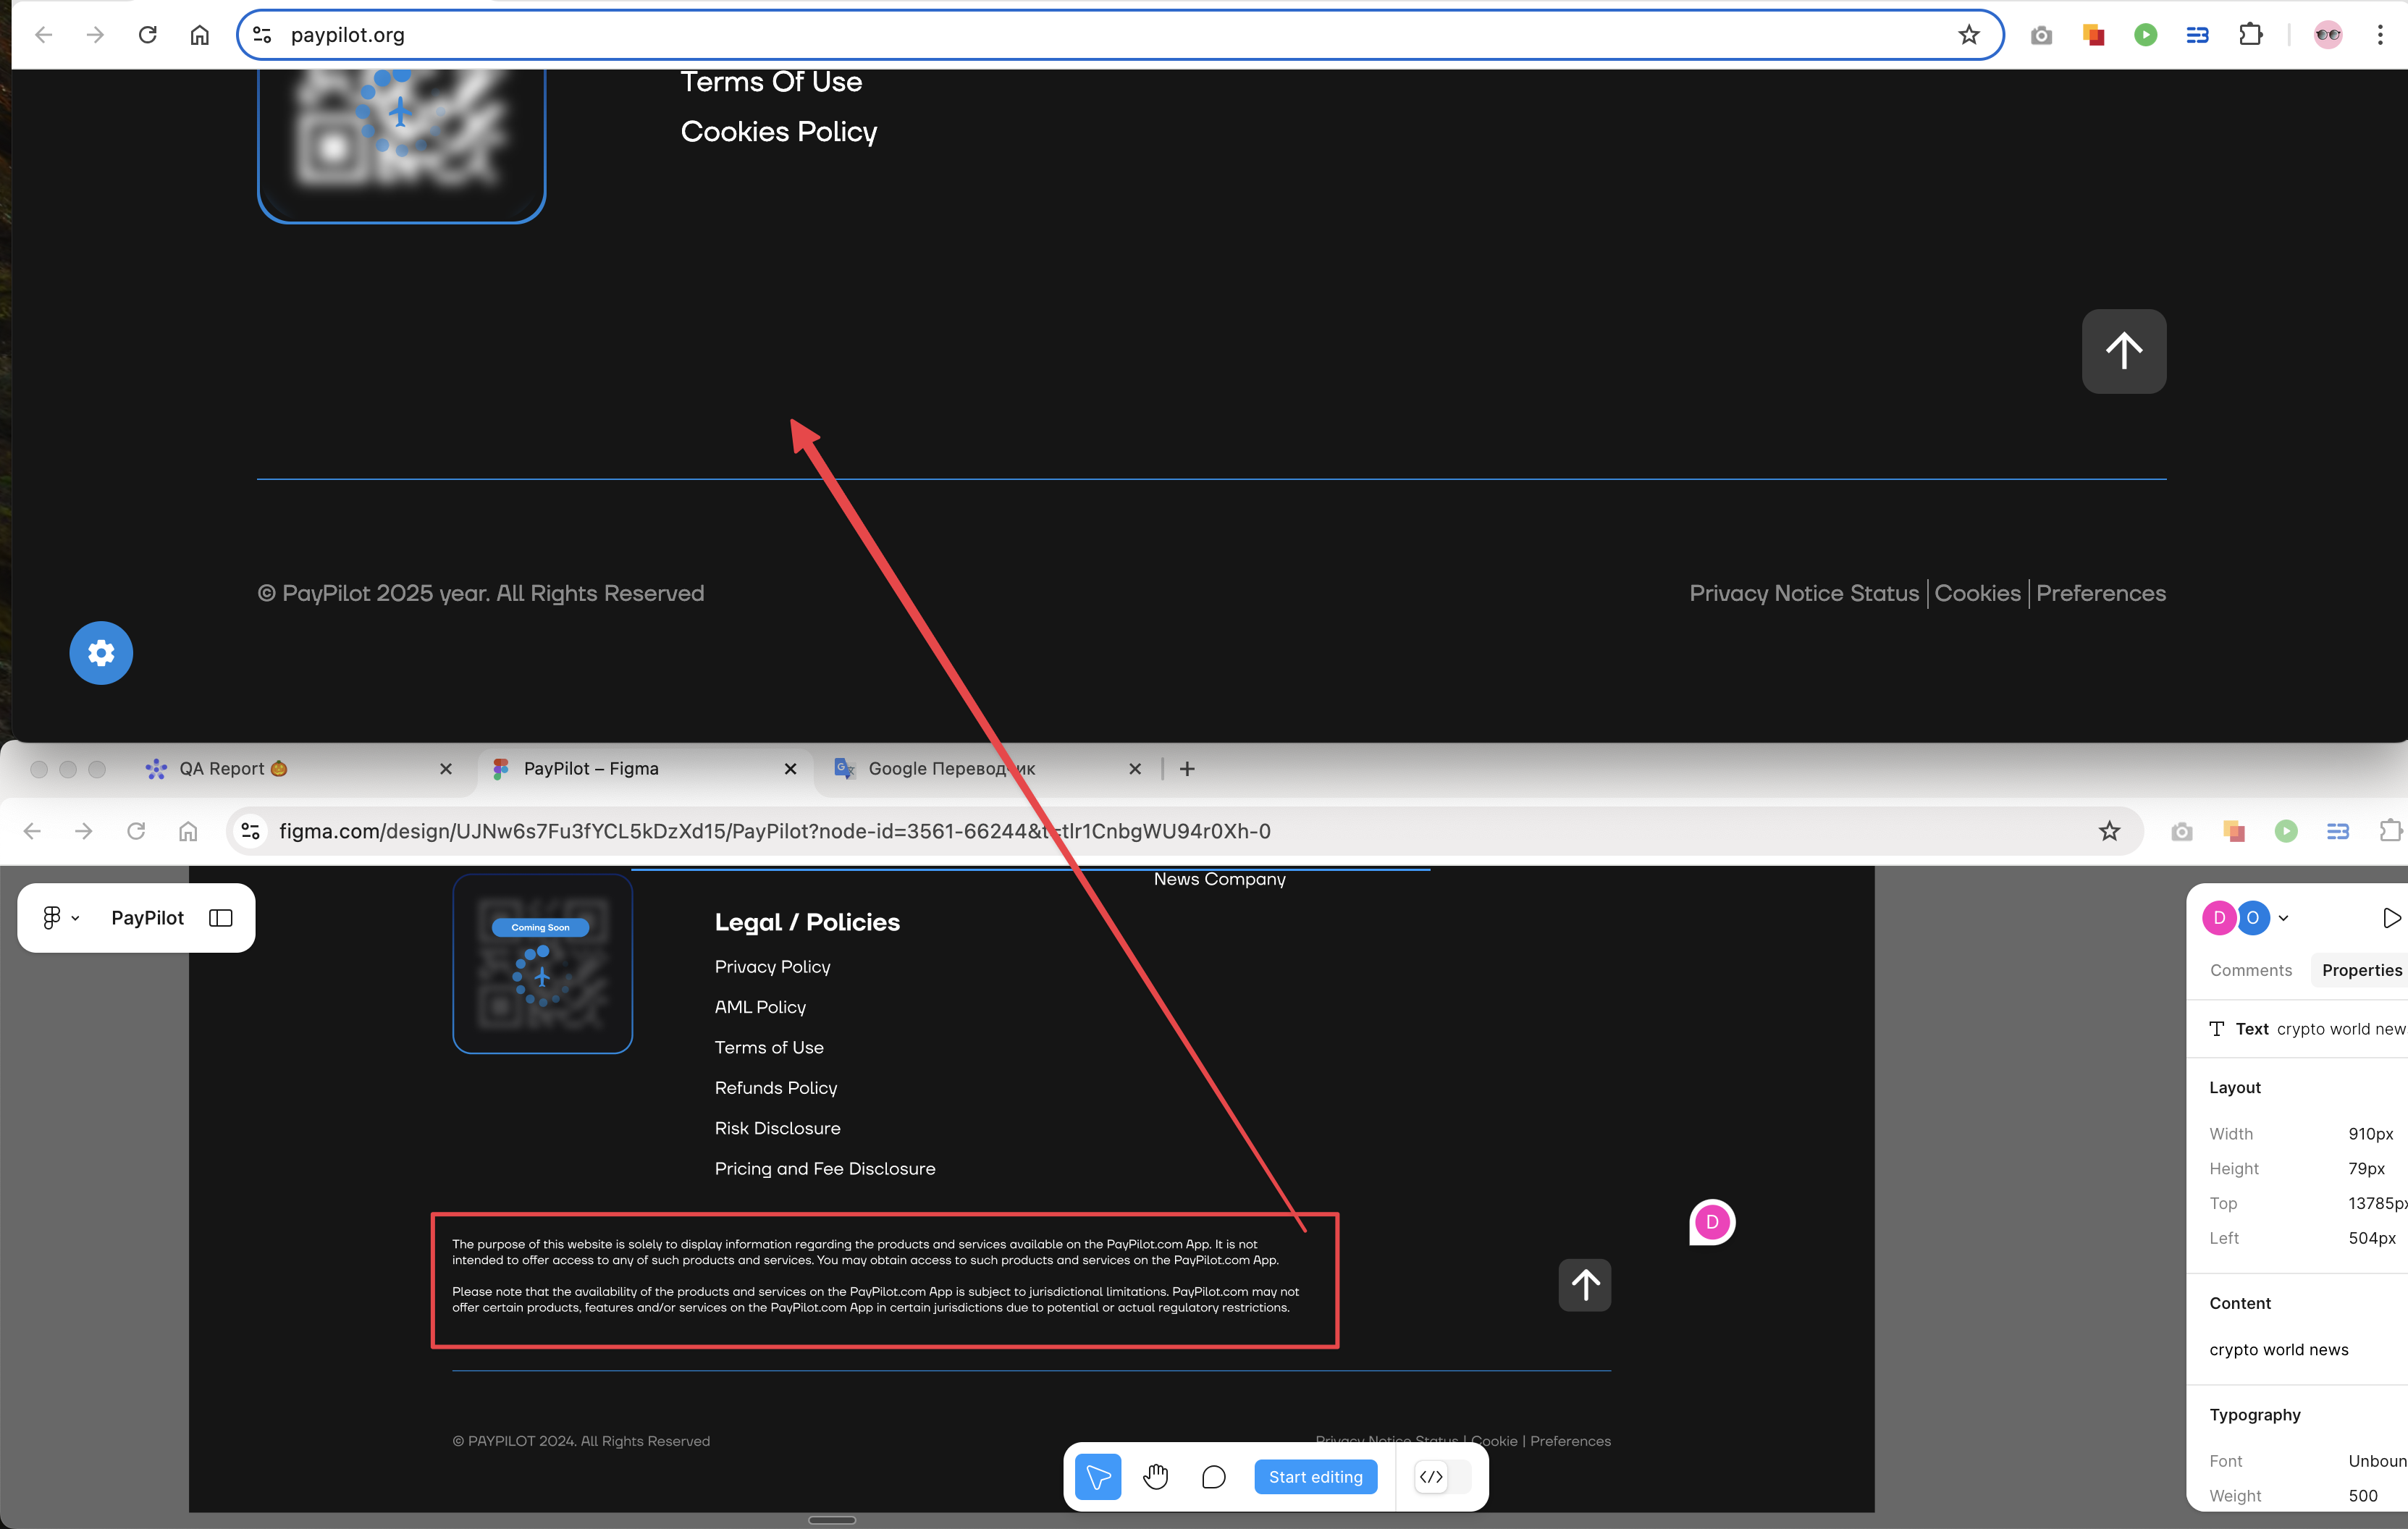Select the Hand tool in Figma toolbar
Viewport: 2408px width, 1529px height.
(x=1156, y=1476)
